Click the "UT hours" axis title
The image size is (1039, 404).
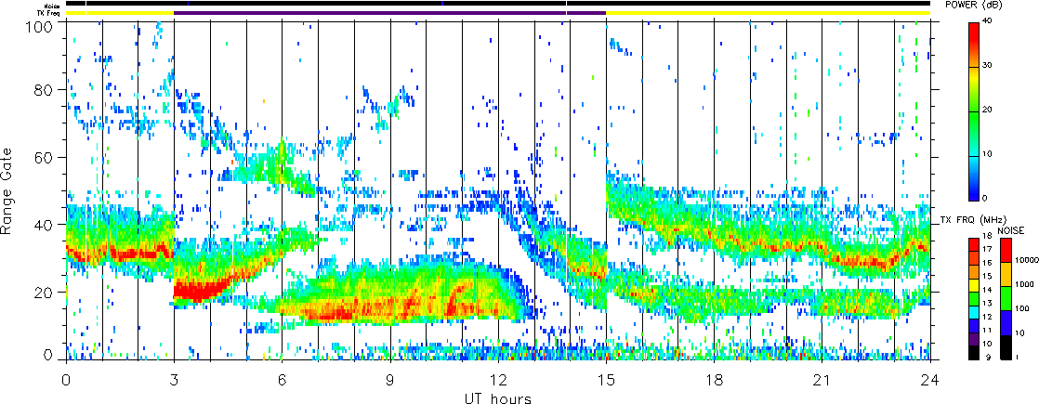point(497,397)
